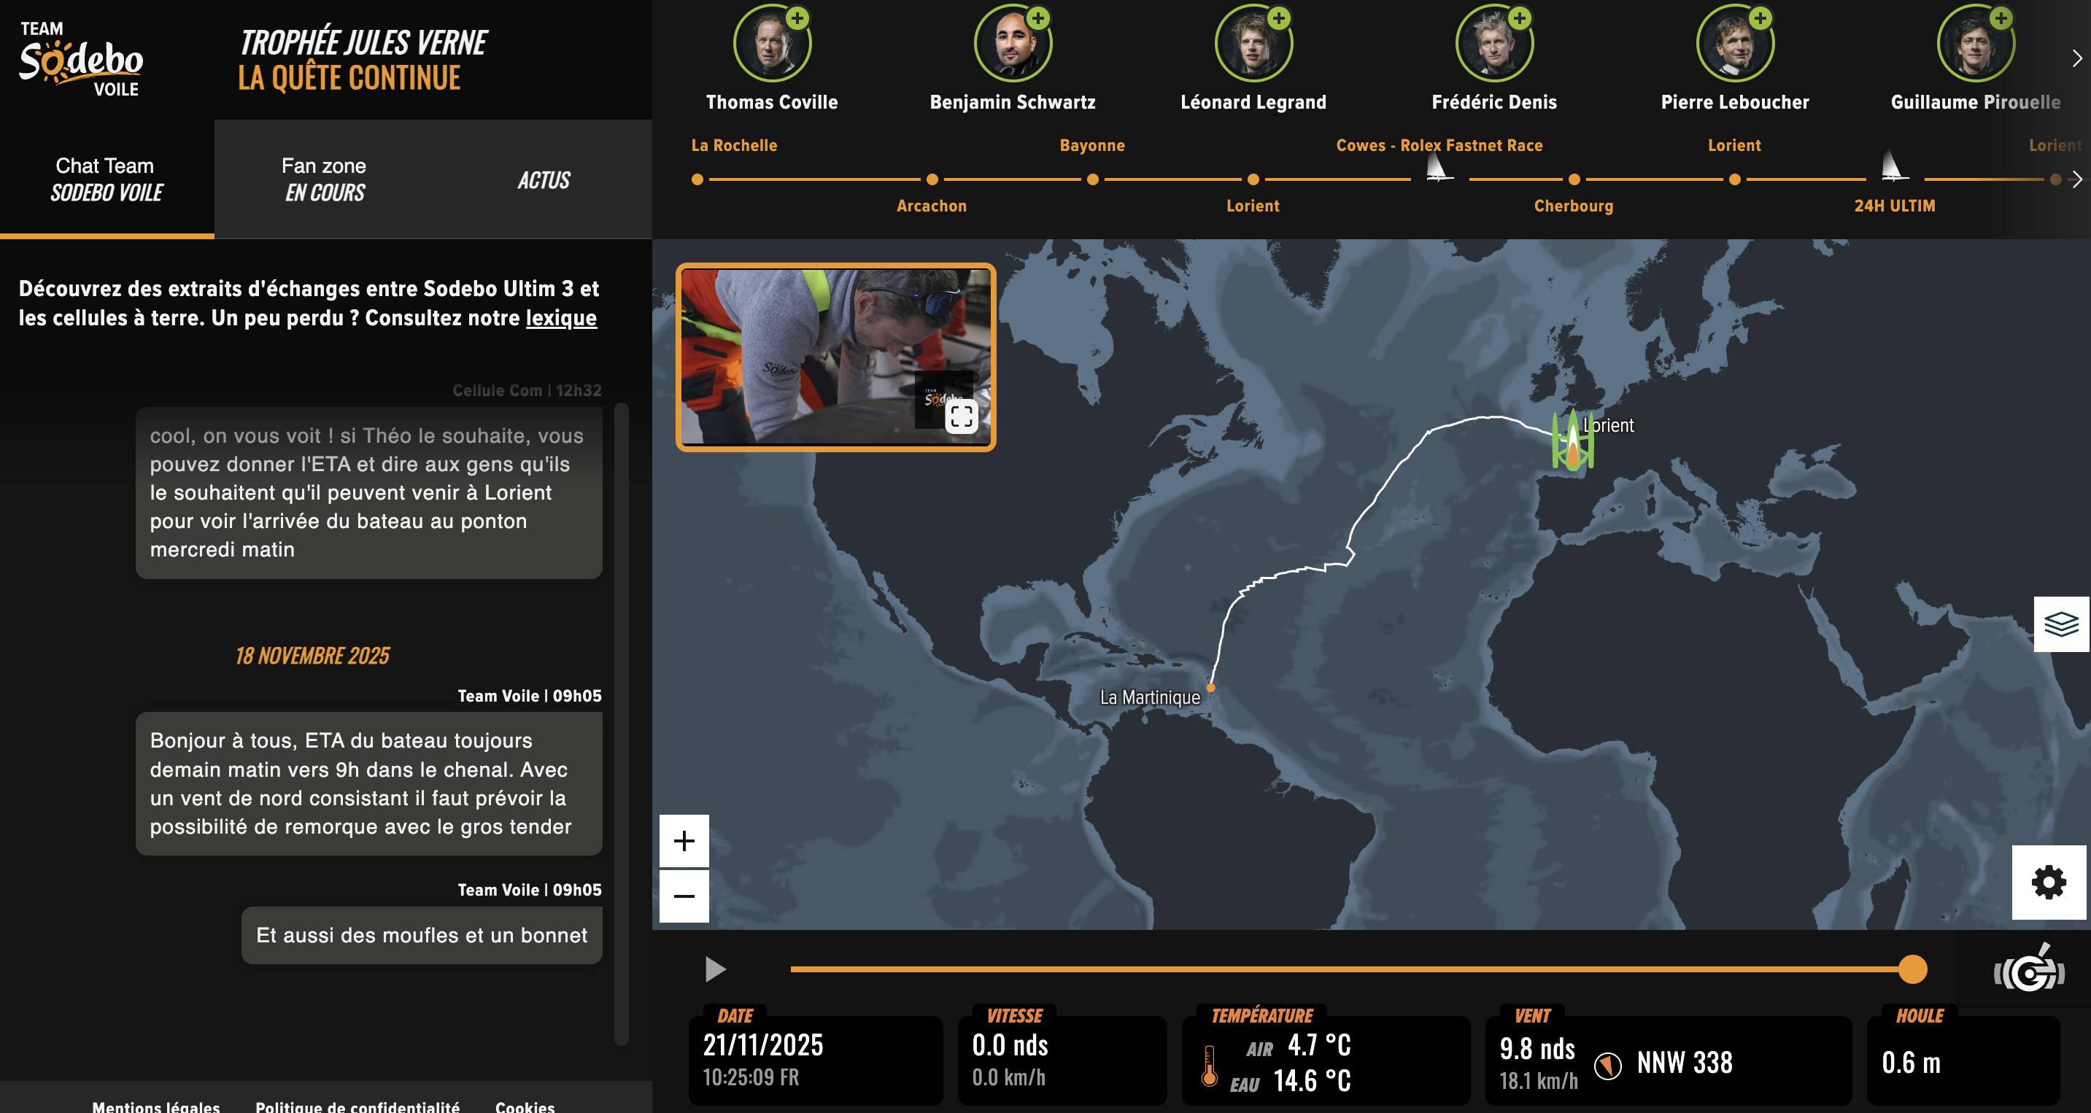The height and width of the screenshot is (1113, 2091).
Task: Click the boat marker near Lorient
Action: tap(1572, 442)
